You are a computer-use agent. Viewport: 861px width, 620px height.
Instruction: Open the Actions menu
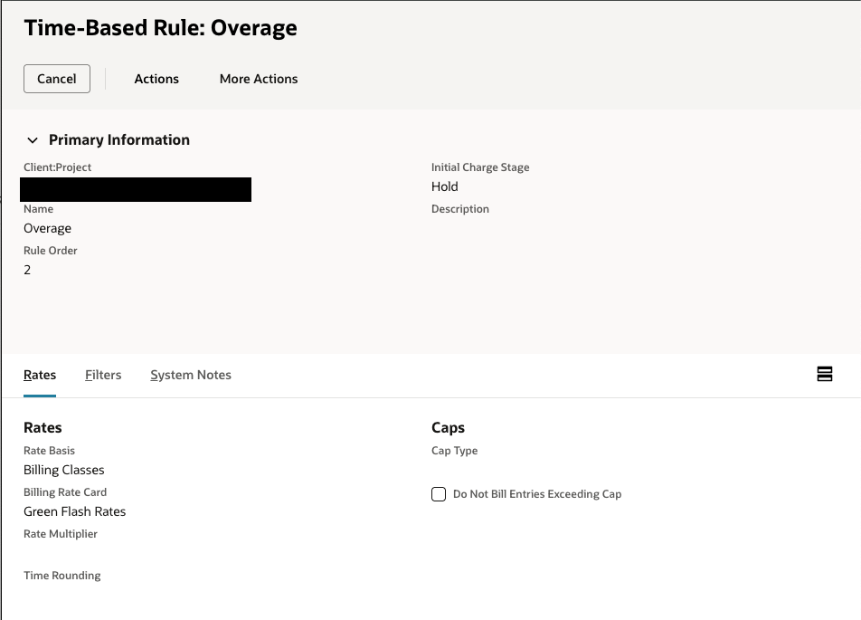tap(156, 79)
